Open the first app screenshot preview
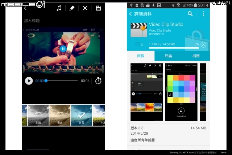This screenshot has width=232, height=155. pyautogui.click(x=146, y=92)
